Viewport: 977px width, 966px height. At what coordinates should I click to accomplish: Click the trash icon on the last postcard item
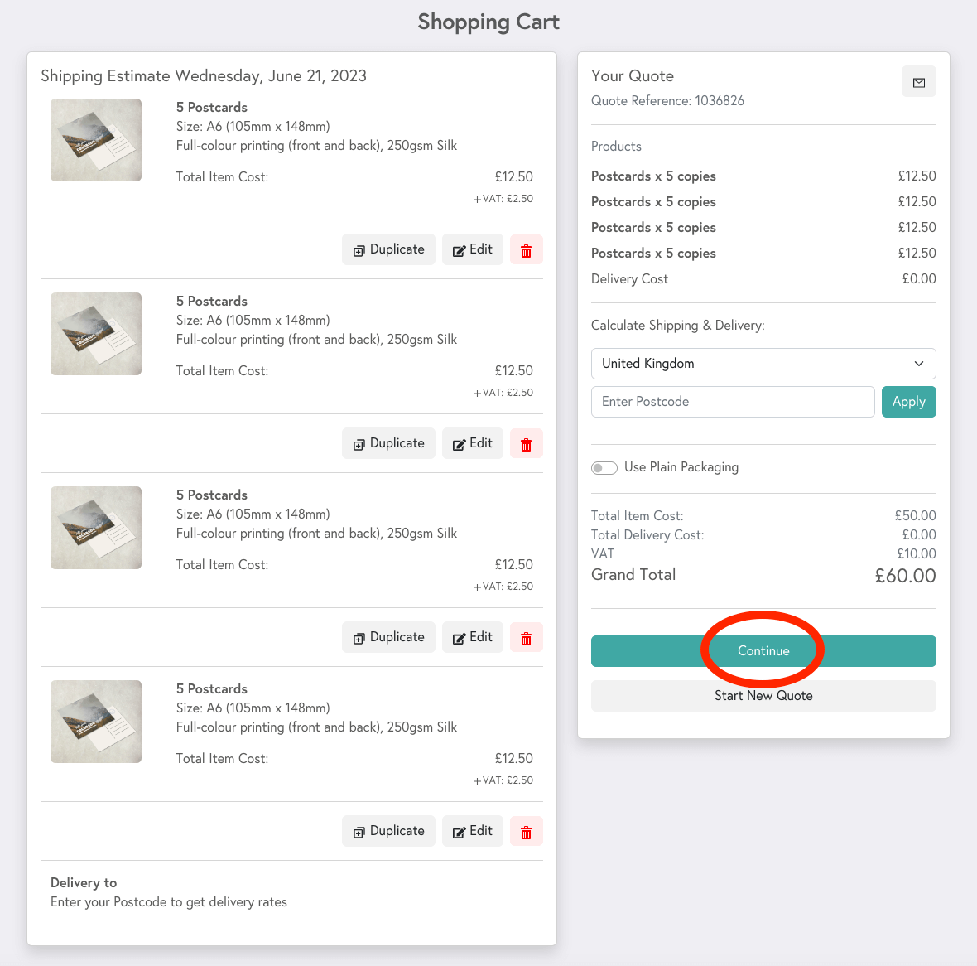(526, 830)
